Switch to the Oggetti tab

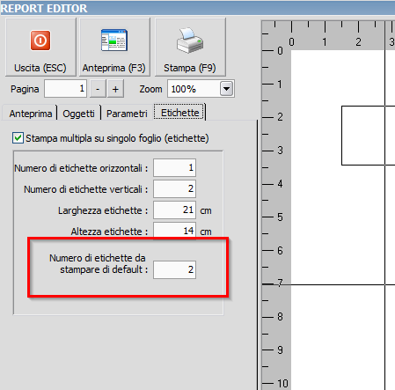pos(78,114)
